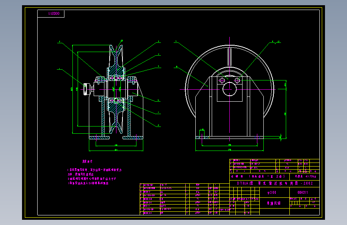
Task: Select the φ300 size text in title block
Action: 272,193
